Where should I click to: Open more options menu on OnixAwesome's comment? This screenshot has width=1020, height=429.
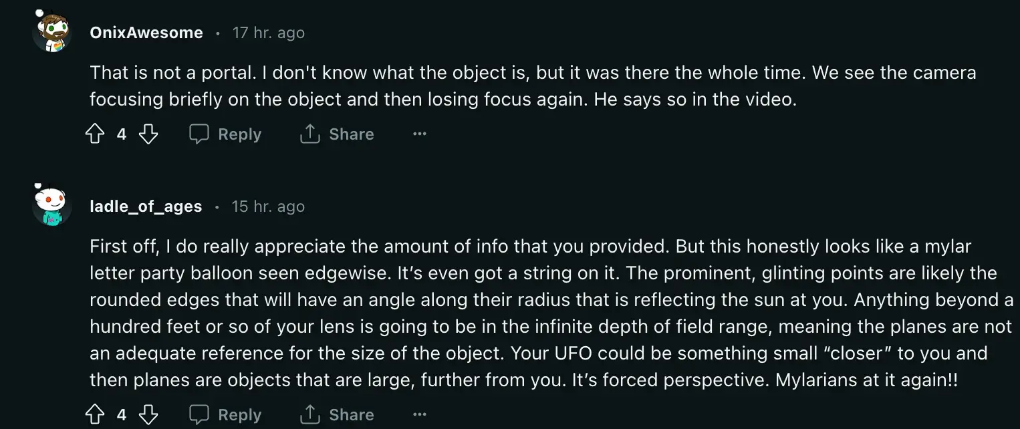coord(419,134)
